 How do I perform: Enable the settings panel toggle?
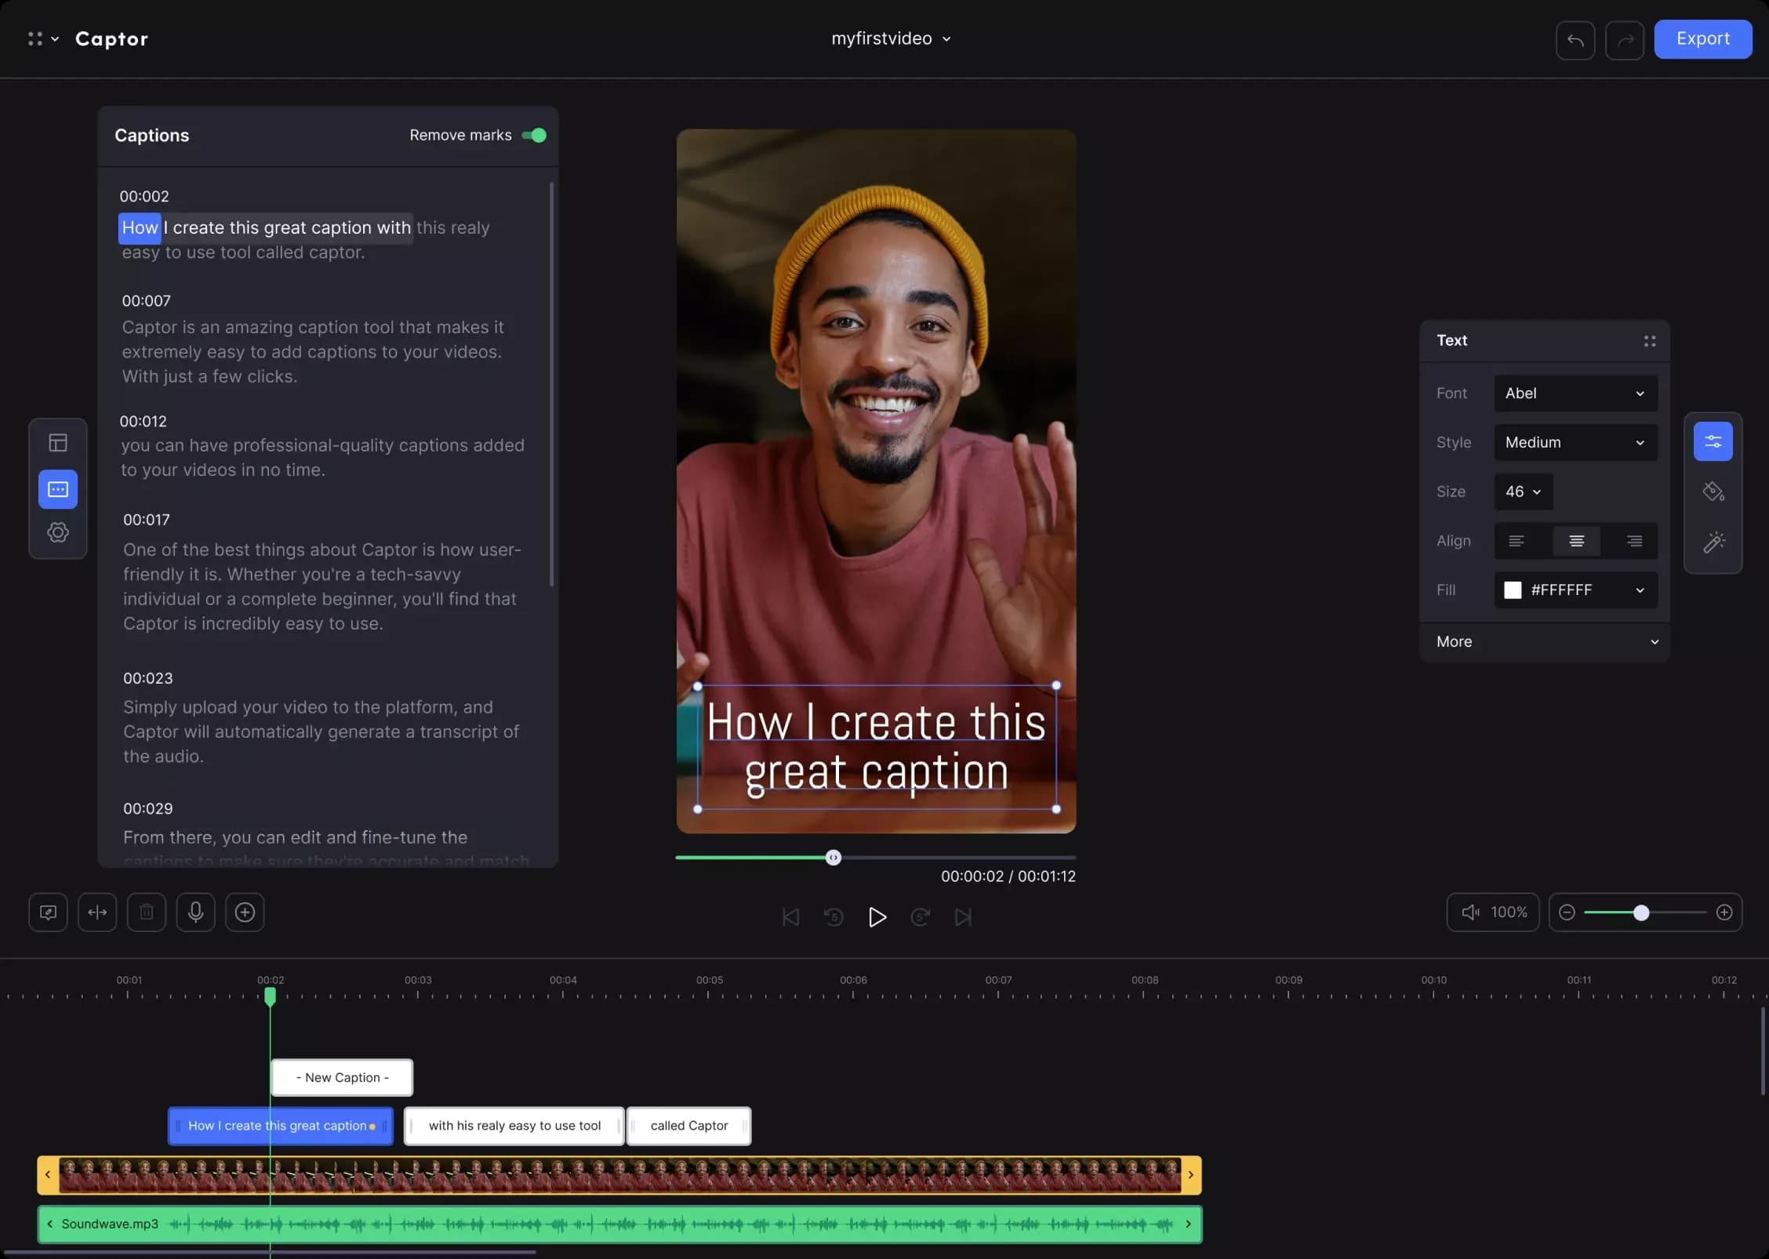[x=57, y=533]
